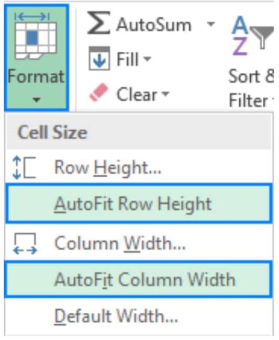Click the AutoSum sigma icon
279x340 pixels.
click(x=98, y=23)
